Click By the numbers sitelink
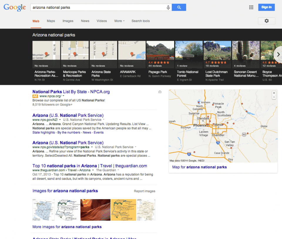Image resolution: width=282 pixels, height=239 pixels. pos(69,133)
